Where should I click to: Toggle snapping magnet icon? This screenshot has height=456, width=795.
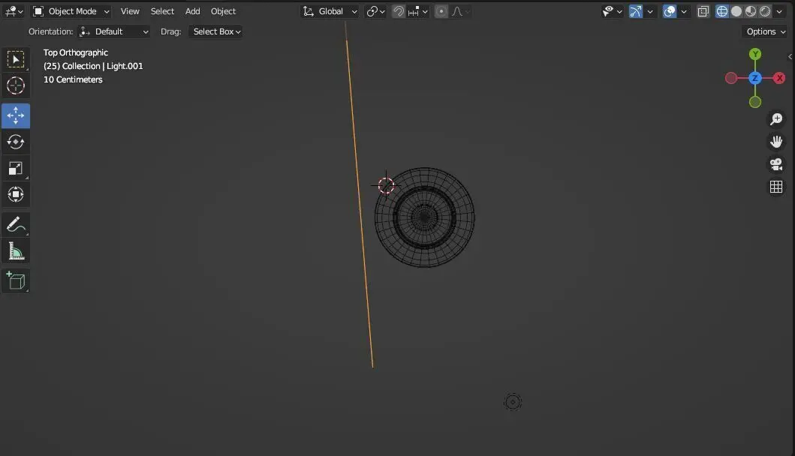tap(399, 11)
